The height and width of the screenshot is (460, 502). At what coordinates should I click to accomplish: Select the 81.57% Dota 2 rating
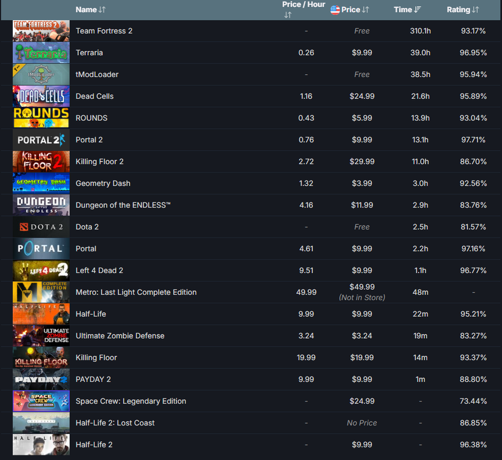click(x=473, y=227)
